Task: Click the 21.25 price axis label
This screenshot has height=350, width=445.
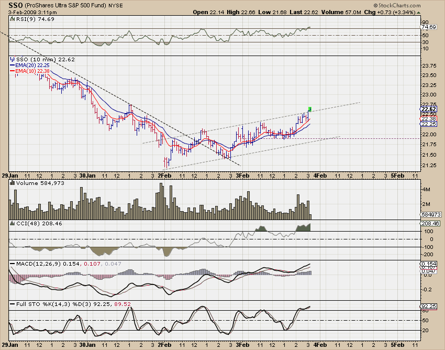Action: click(x=429, y=166)
